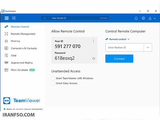
Task: Click the password 618esxq2
Action: point(65,58)
